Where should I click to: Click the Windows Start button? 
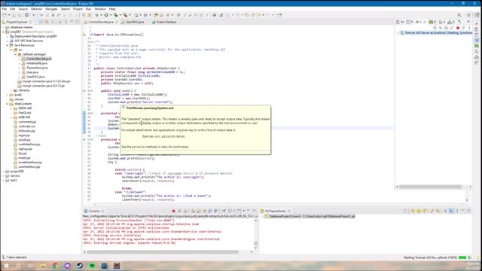[6, 266]
